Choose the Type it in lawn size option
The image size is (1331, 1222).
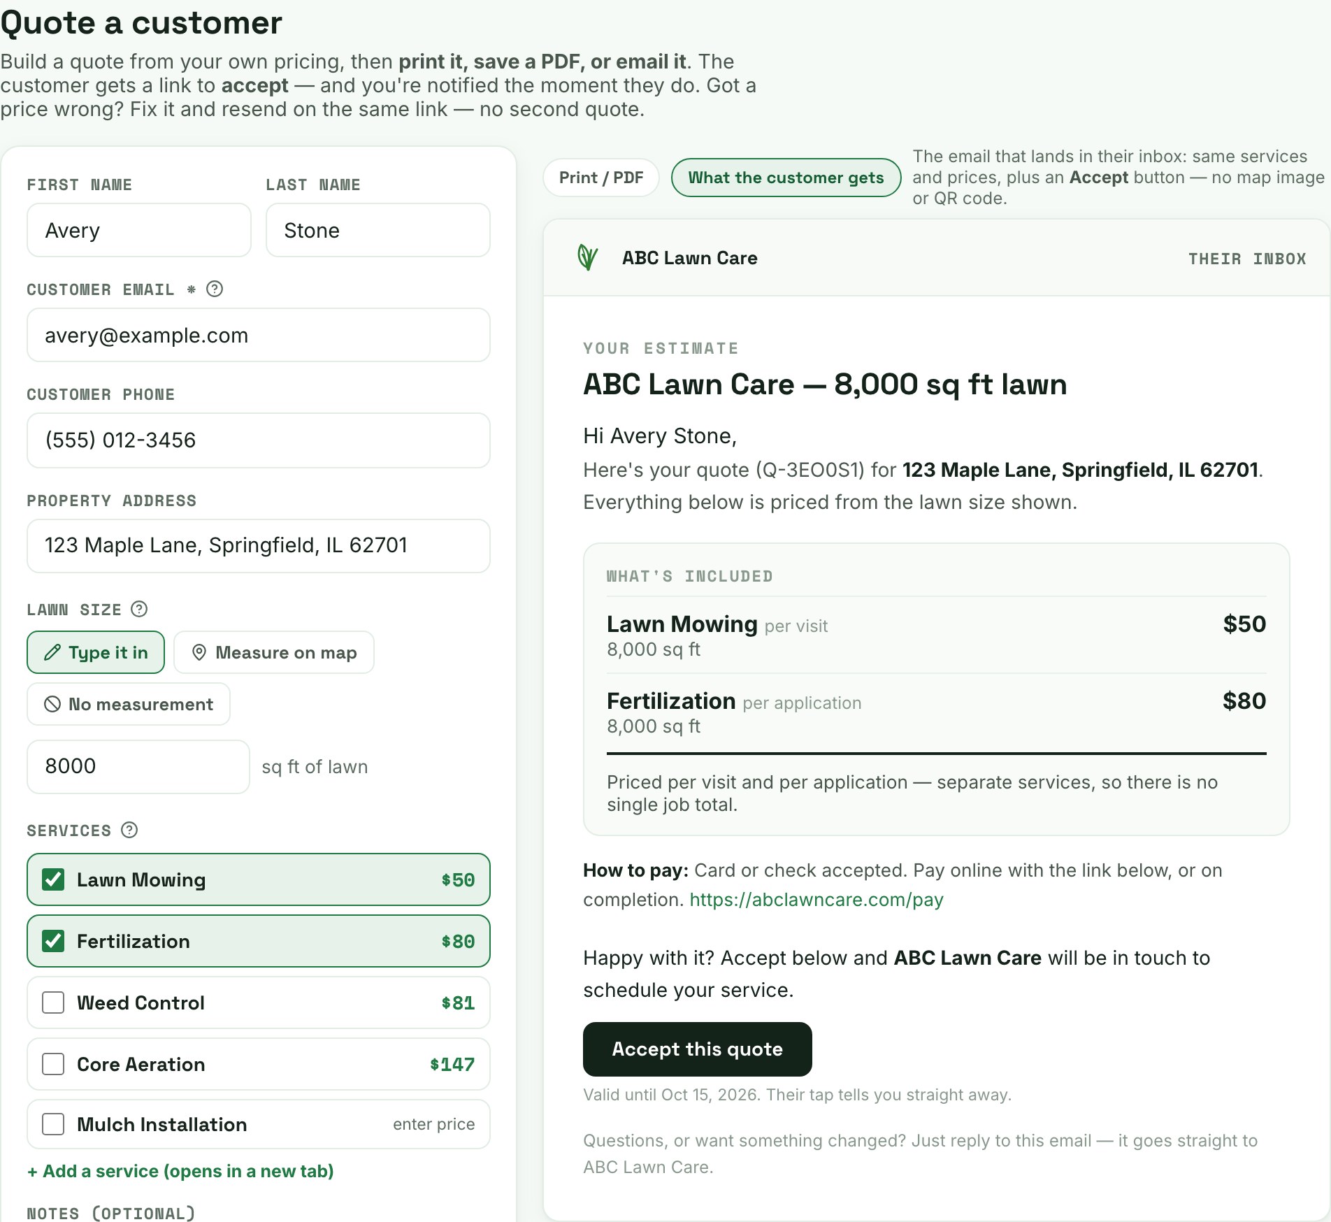click(96, 652)
